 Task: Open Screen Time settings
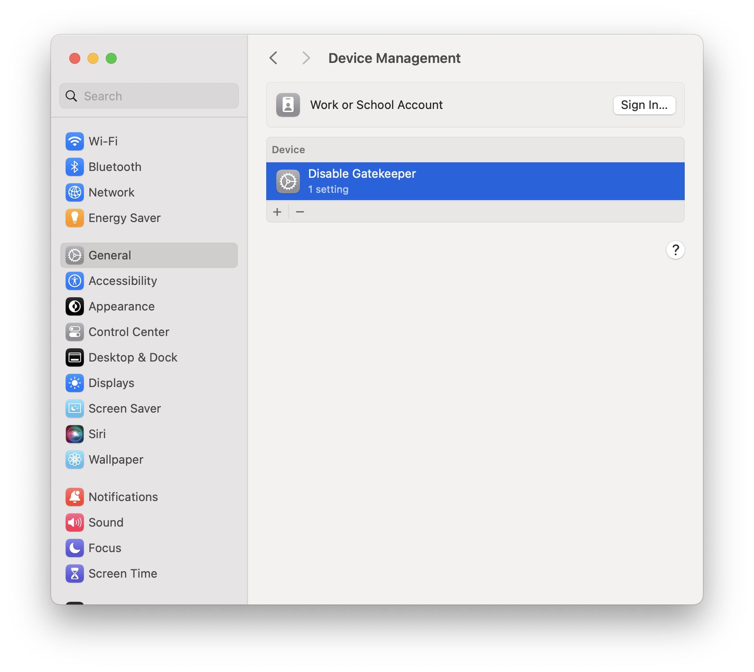[75, 574]
